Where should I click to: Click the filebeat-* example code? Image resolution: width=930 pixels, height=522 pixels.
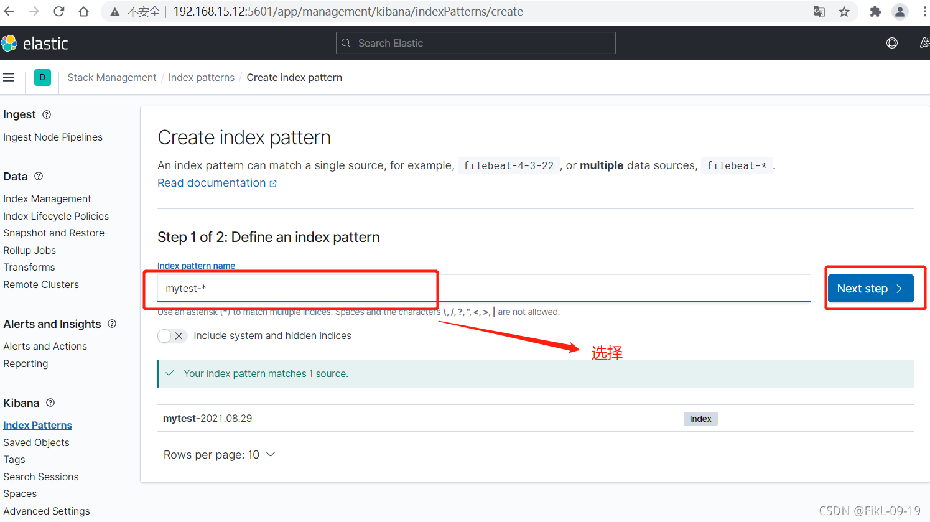pos(737,165)
